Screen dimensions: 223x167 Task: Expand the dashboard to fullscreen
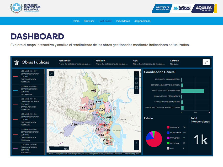pos(206,62)
